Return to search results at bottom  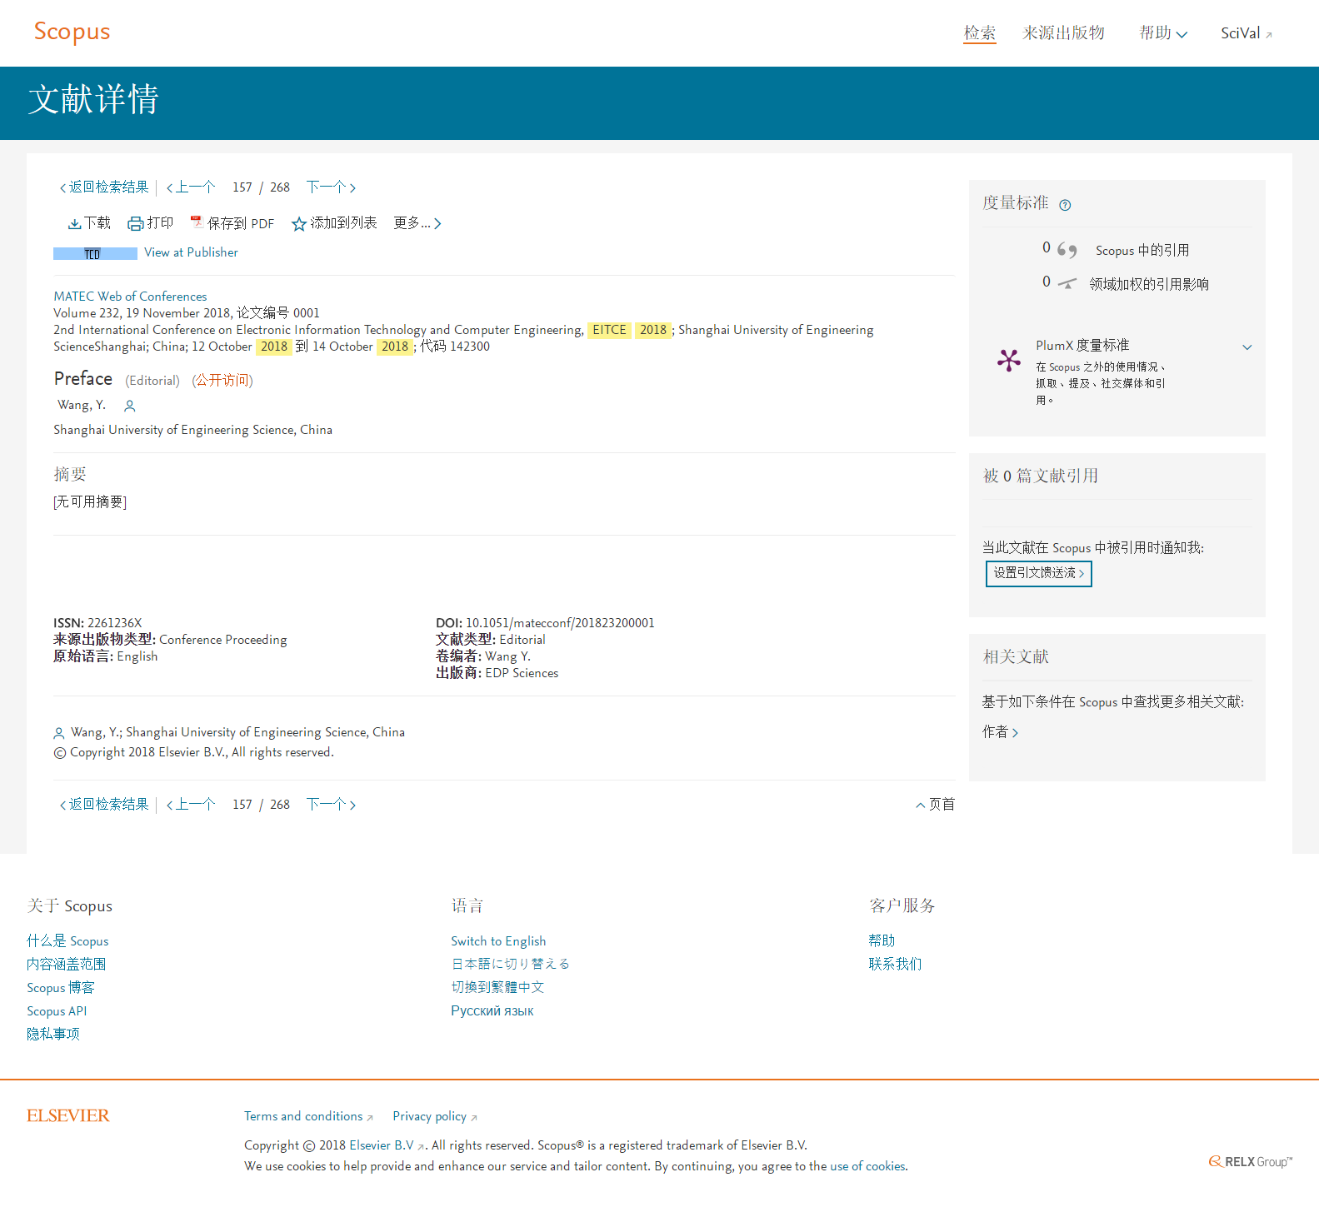(x=104, y=805)
